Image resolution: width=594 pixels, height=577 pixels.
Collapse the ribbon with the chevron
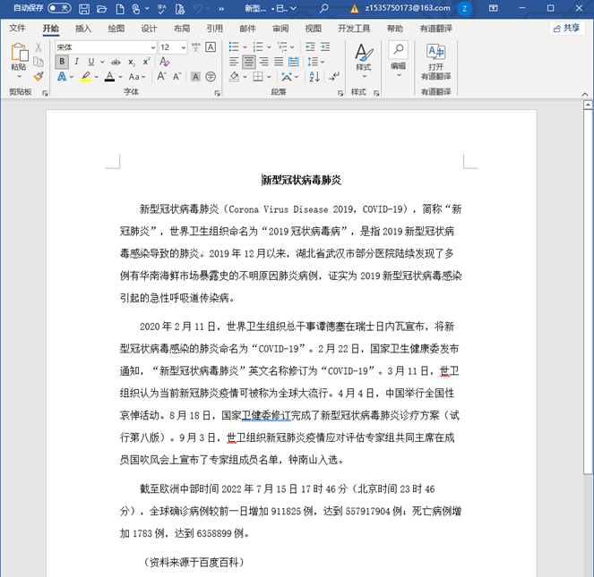[x=584, y=94]
